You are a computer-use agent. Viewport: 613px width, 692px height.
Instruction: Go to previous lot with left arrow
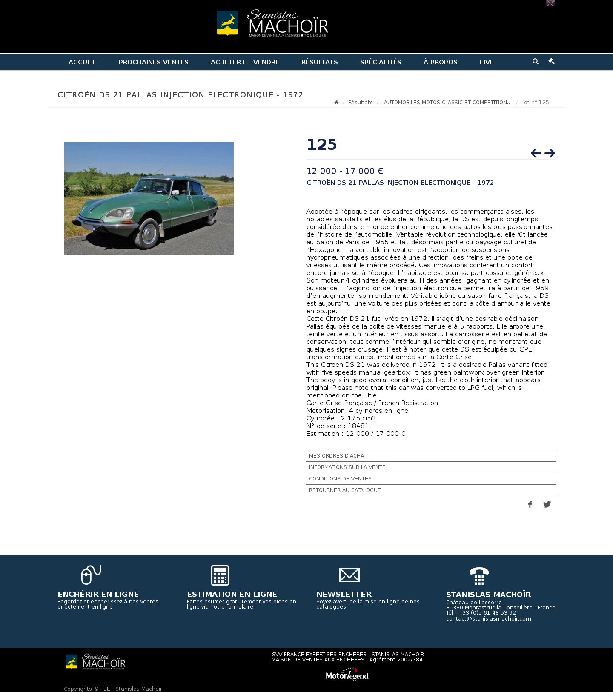pos(536,153)
